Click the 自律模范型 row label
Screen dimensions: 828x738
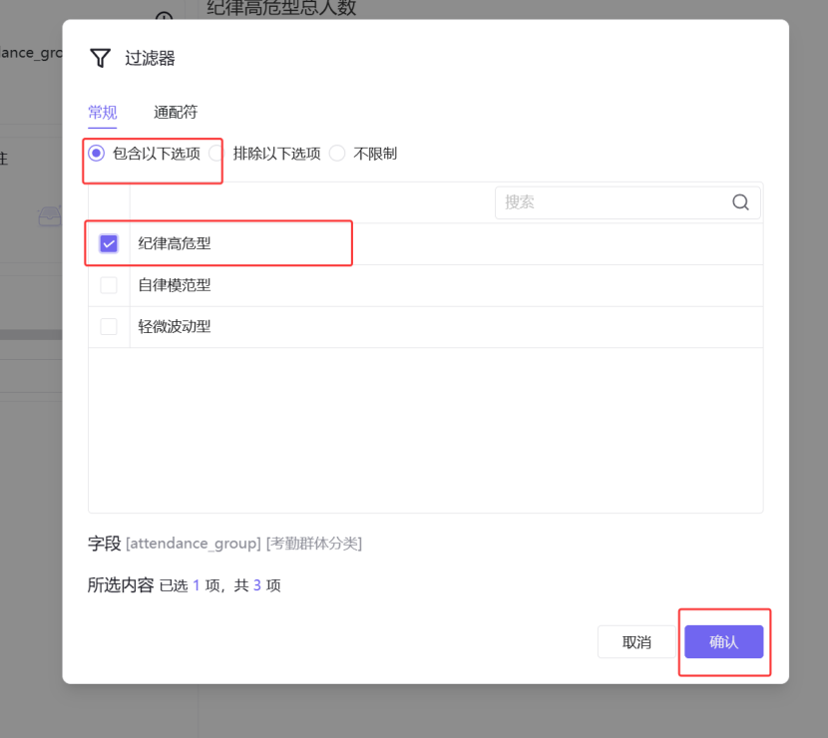click(175, 285)
